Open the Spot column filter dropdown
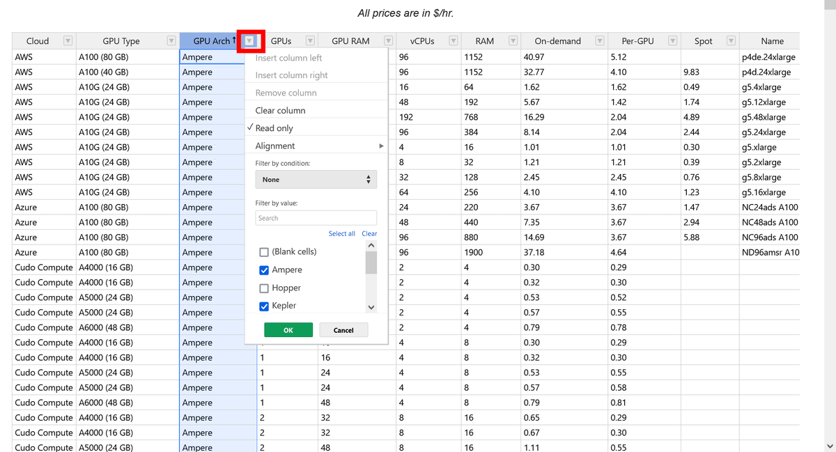Image resolution: width=836 pixels, height=452 pixels. 731,41
